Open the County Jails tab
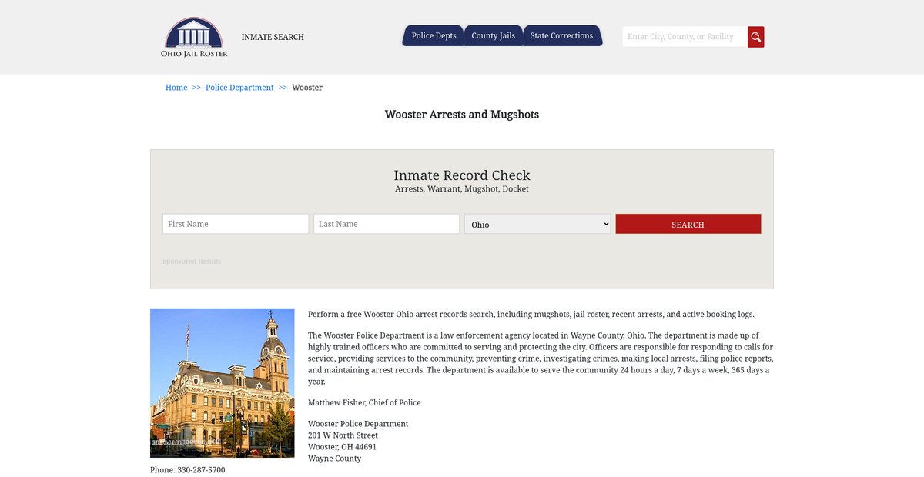The height and width of the screenshot is (477, 924). click(x=493, y=36)
